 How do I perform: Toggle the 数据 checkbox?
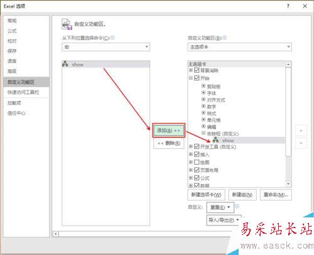click(x=197, y=185)
